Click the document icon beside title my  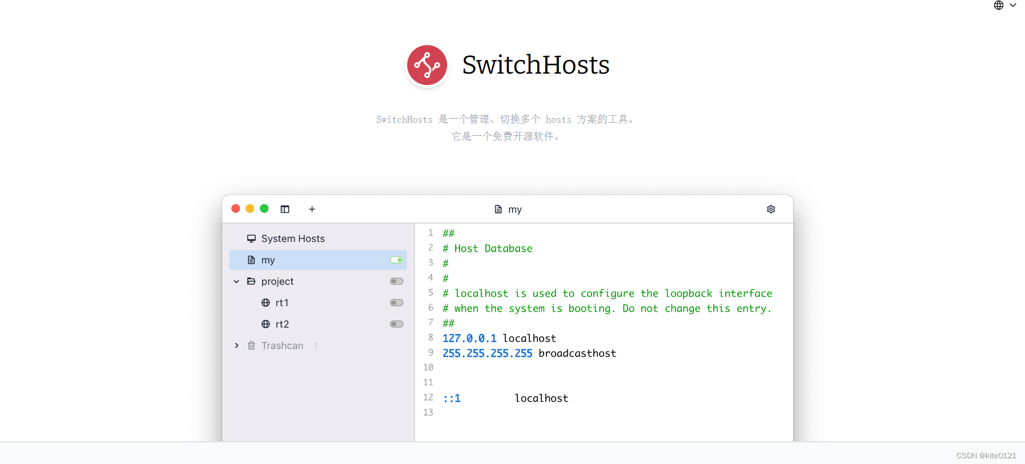pos(498,209)
